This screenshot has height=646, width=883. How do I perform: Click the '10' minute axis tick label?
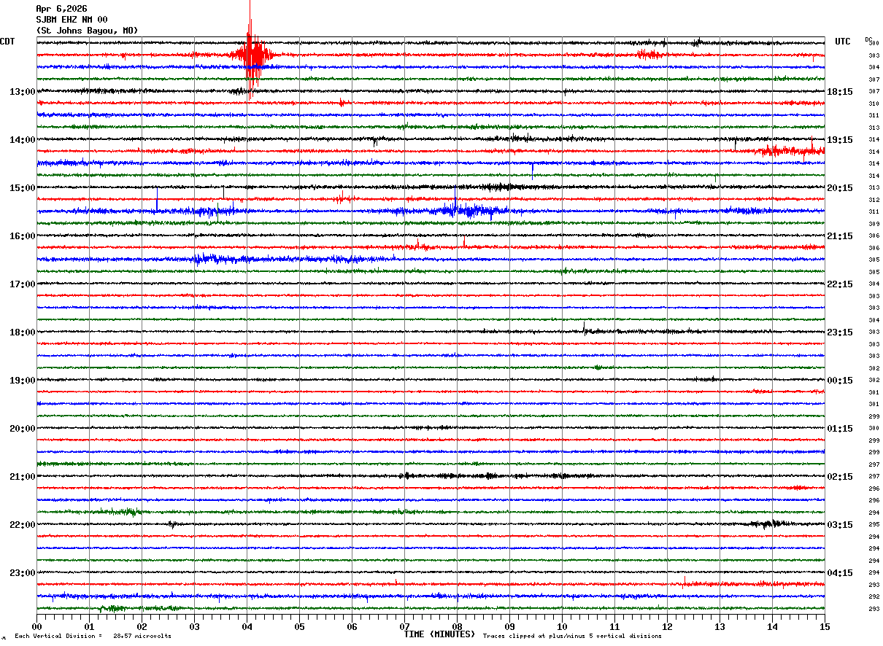point(562,626)
